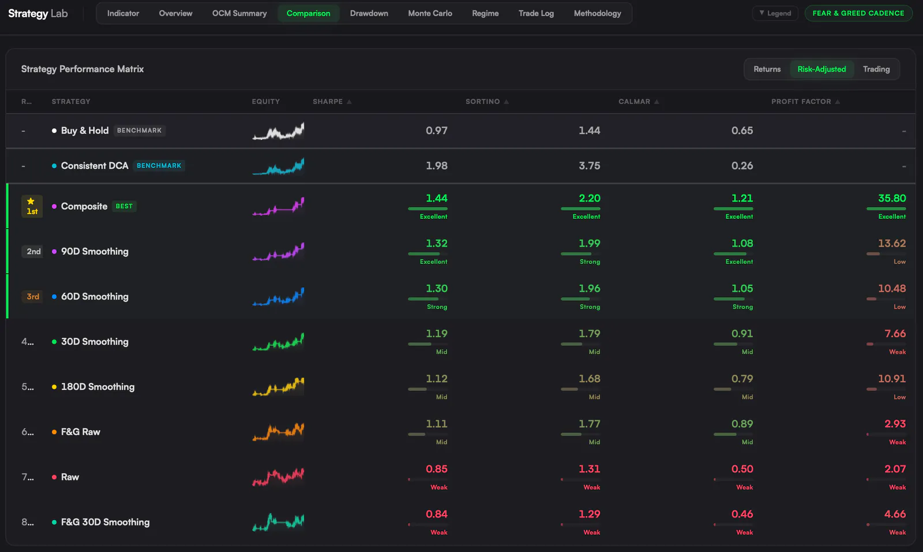923x552 pixels.
Task: Sort the table by Sortino column
Action: pyautogui.click(x=487, y=102)
